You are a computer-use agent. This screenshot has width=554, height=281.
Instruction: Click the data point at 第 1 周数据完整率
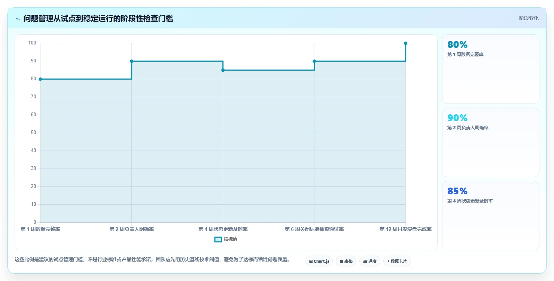pos(40,79)
